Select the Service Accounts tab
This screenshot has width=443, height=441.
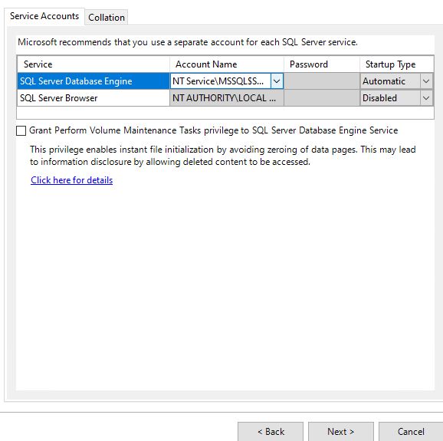[x=44, y=16]
